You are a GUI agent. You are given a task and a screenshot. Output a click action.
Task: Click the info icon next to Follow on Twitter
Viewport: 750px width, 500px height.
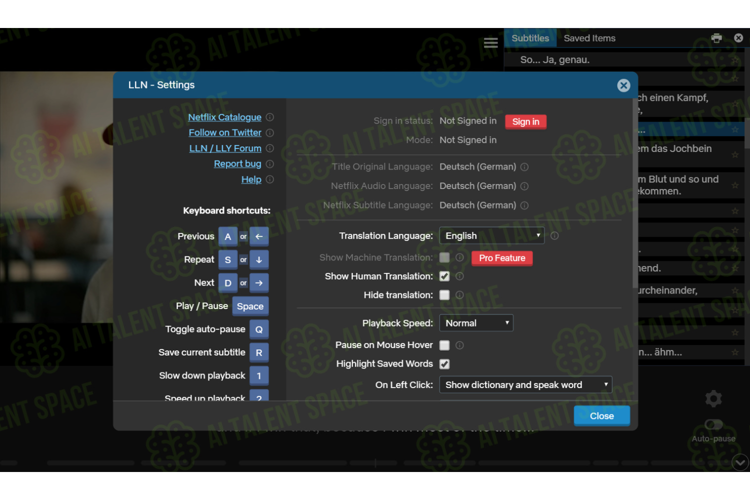270,132
